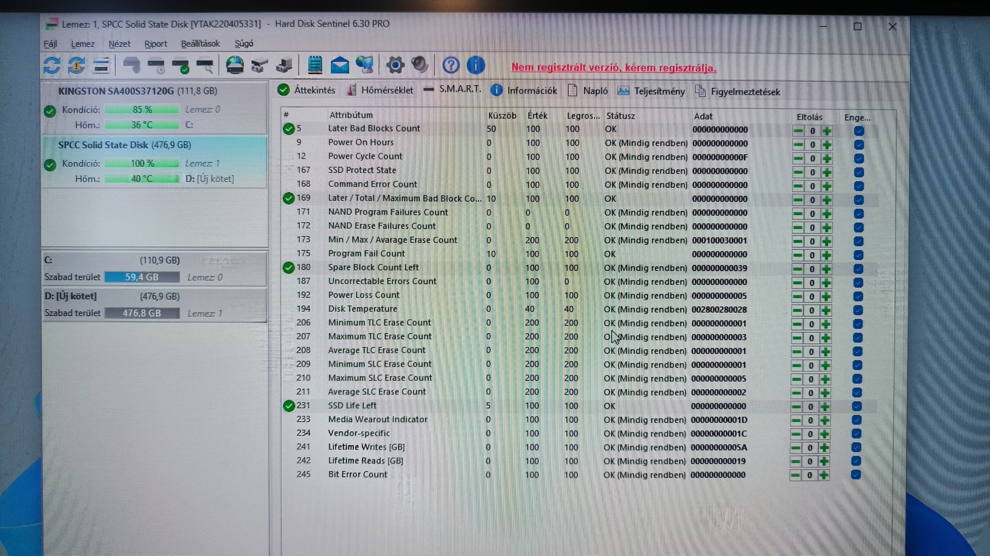990x556 pixels.
Task: Click the C: free space bar 59,4 GB
Action: click(x=142, y=277)
